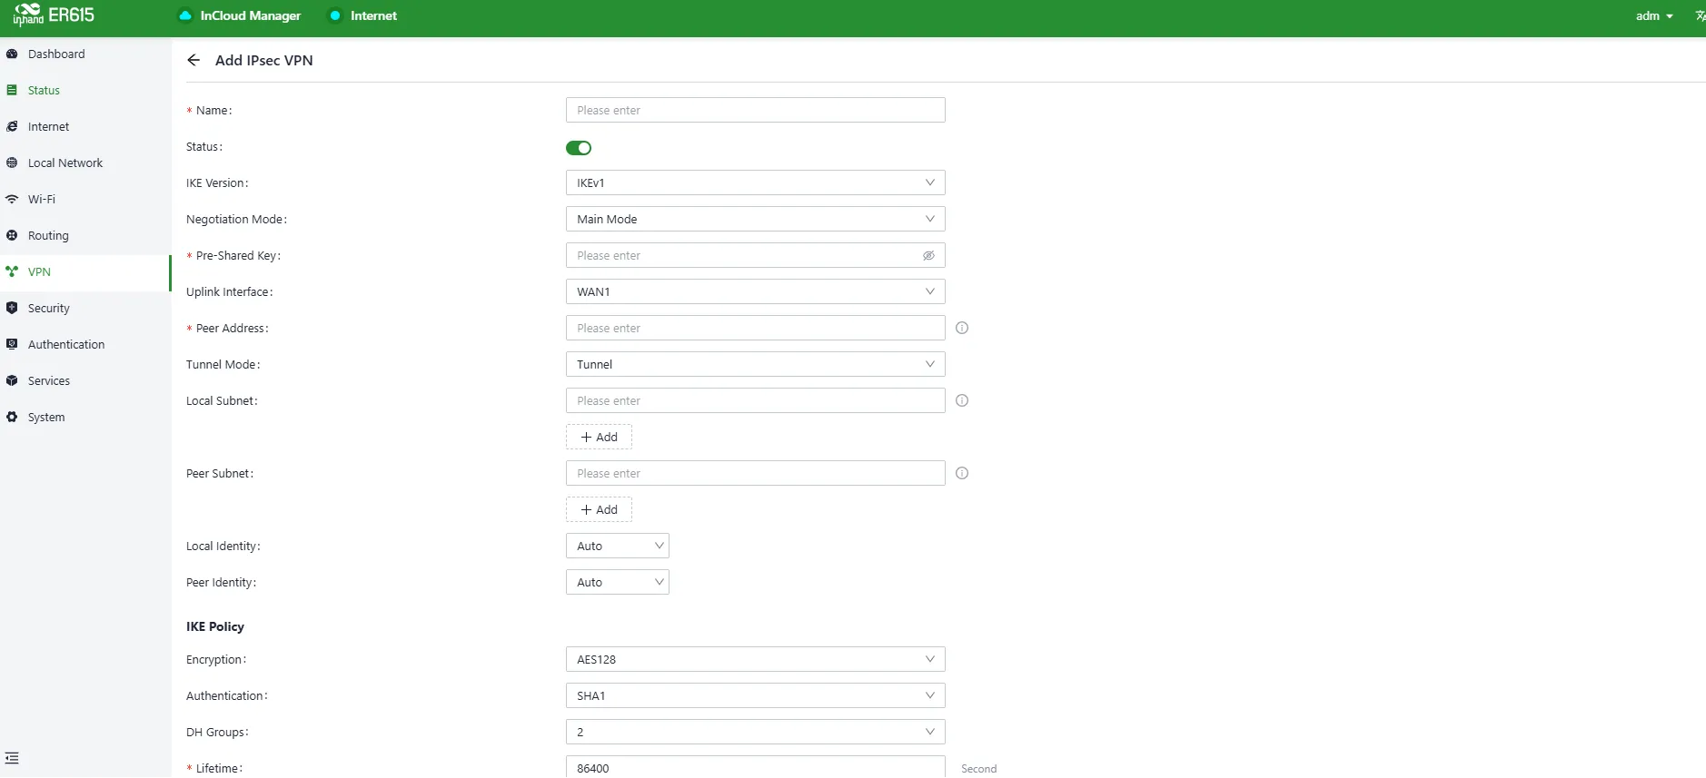
Task: Click the info icon beside Peer Address
Action: (x=962, y=328)
